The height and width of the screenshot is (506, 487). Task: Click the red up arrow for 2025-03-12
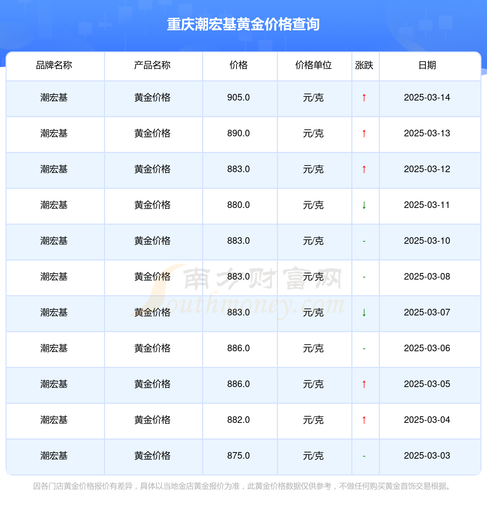coord(364,169)
